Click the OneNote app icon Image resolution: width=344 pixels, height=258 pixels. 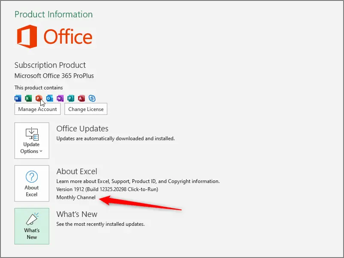click(x=60, y=98)
